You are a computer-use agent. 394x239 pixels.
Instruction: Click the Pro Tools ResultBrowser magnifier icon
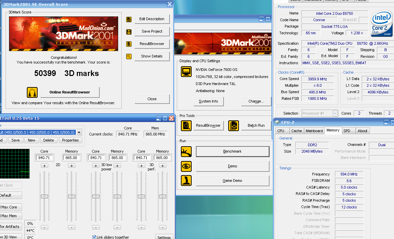tap(186, 125)
